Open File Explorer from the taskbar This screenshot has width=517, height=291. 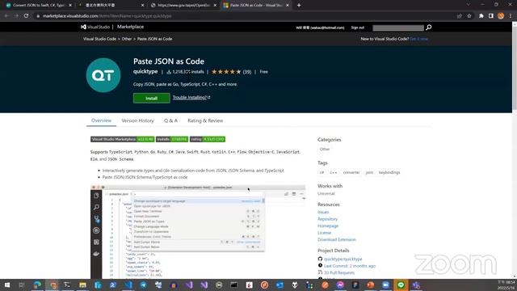point(82,285)
